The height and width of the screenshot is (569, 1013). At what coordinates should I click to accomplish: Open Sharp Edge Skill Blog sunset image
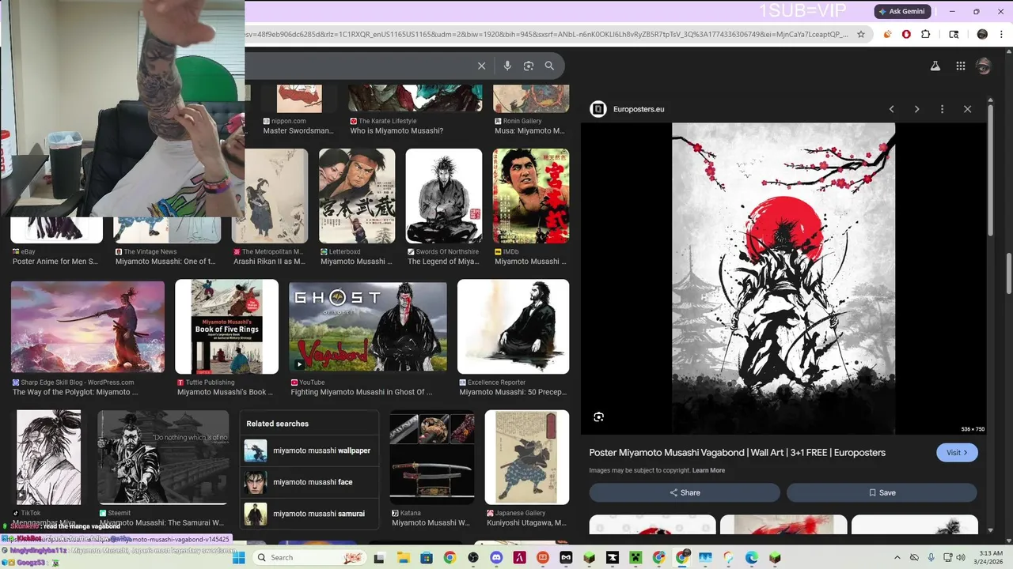pyautogui.click(x=88, y=326)
